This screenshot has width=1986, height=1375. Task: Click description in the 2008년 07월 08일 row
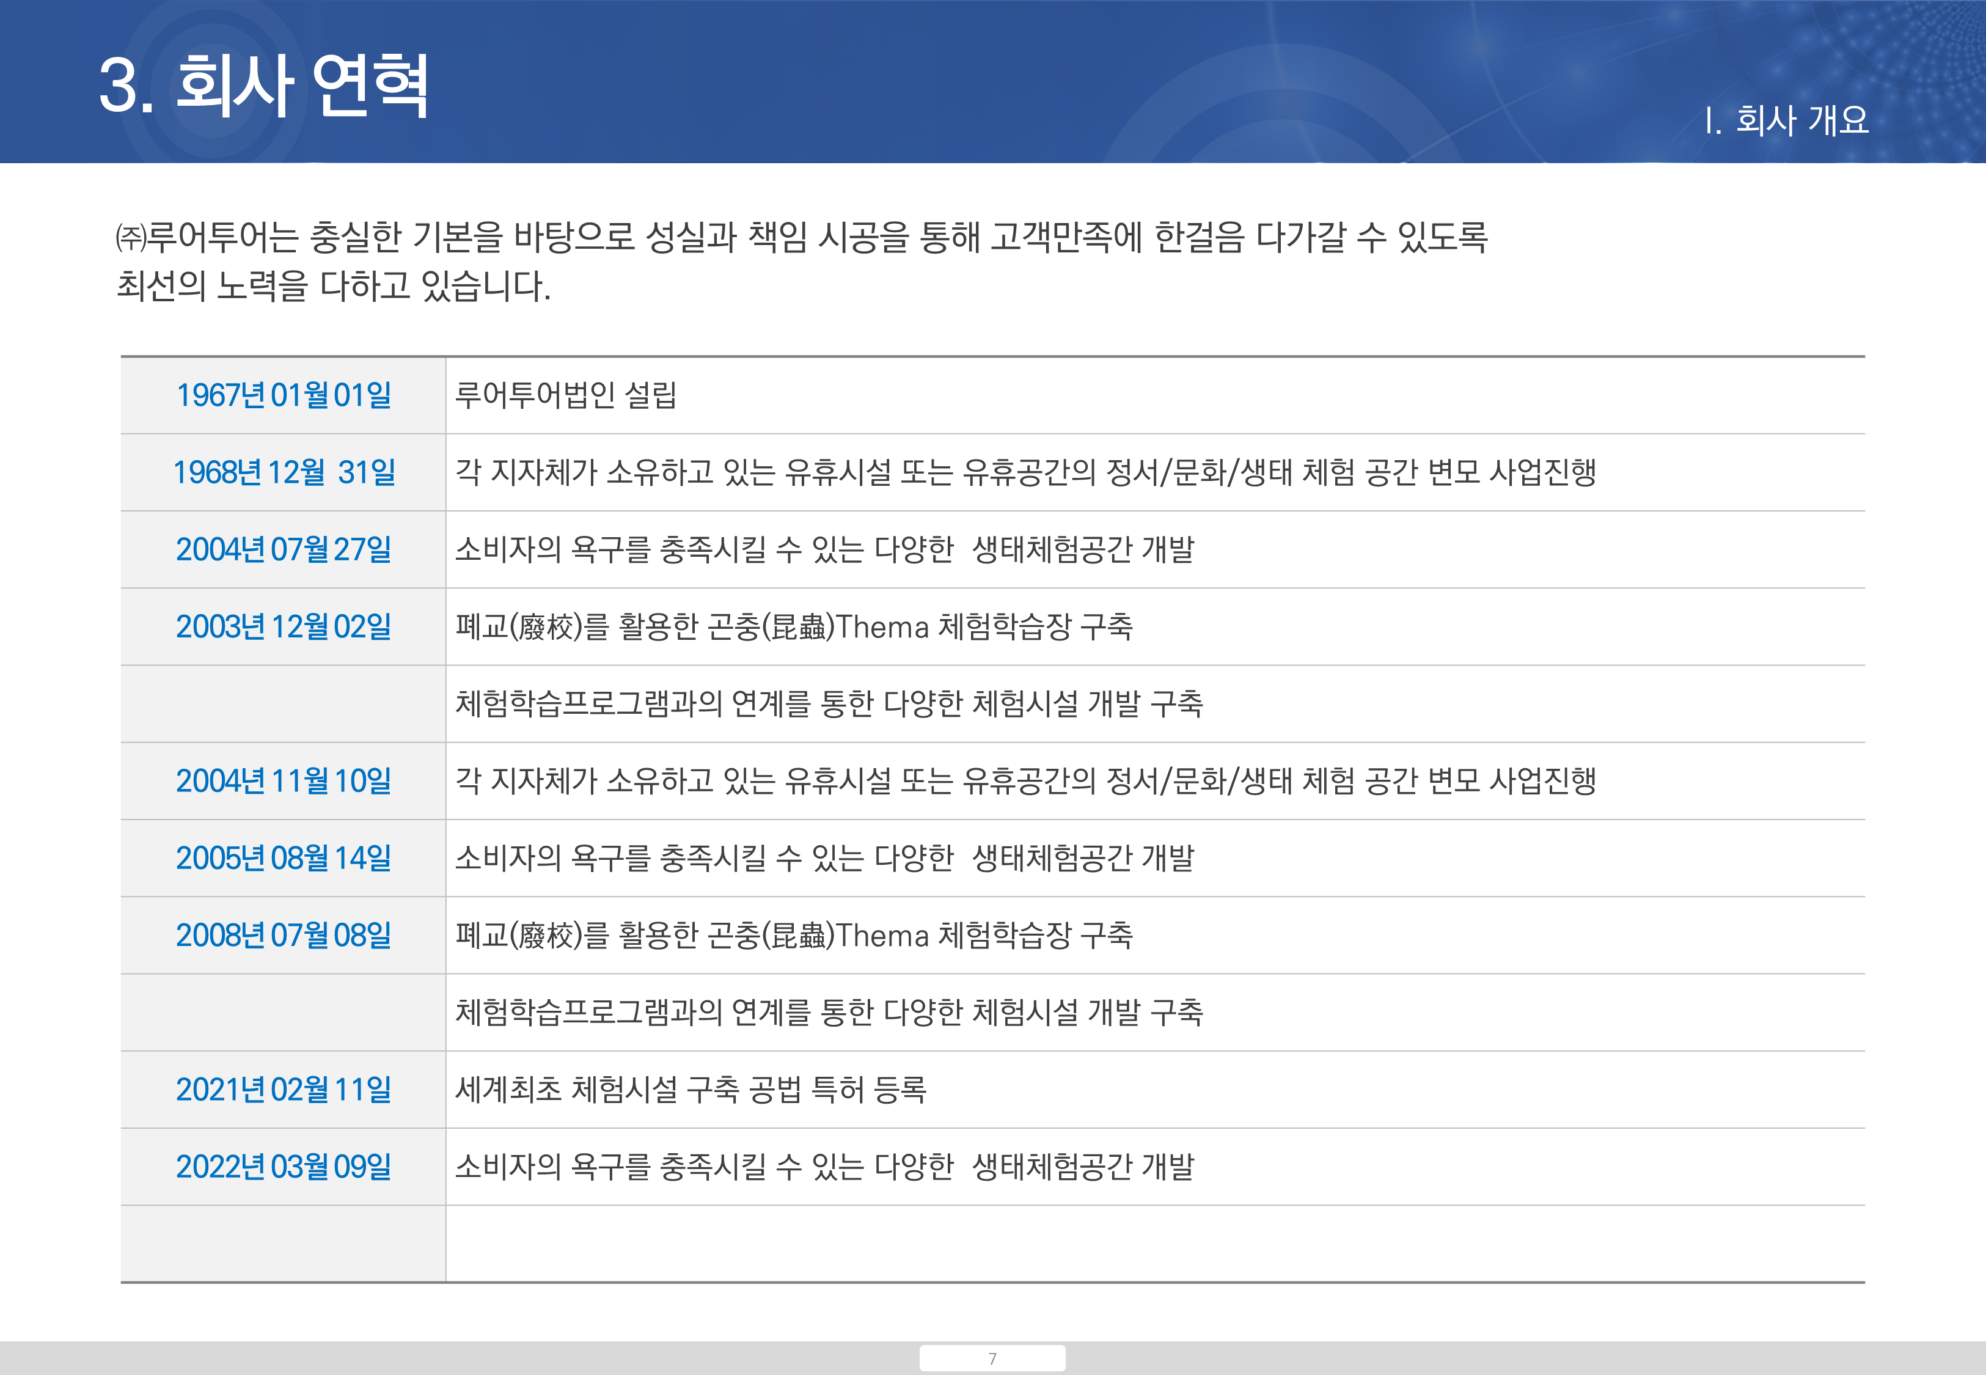coord(794,935)
